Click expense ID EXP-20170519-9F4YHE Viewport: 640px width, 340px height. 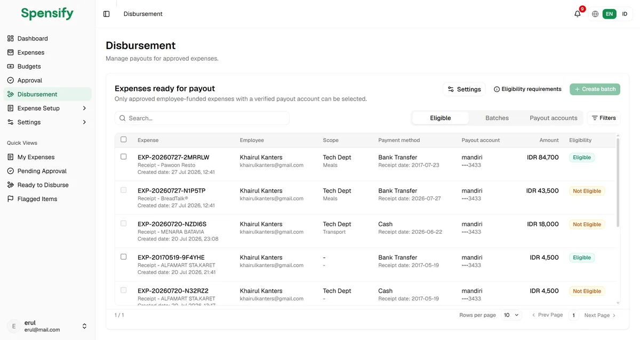(x=171, y=258)
